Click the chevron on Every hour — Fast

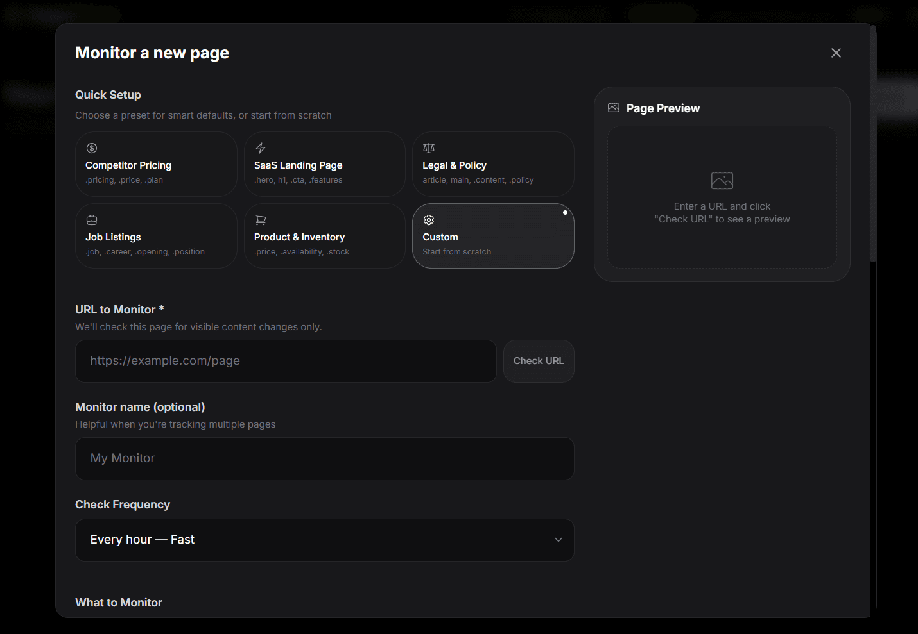pos(558,540)
